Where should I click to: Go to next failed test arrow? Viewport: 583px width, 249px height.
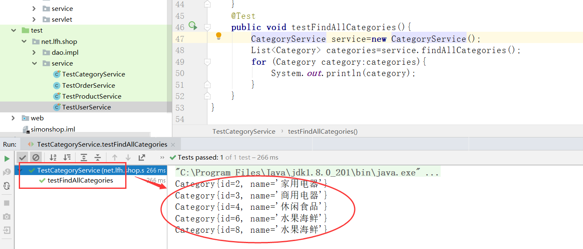pos(128,158)
